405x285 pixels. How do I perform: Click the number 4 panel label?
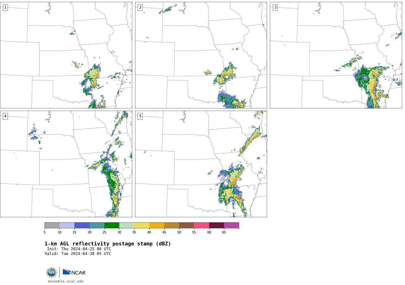[5, 116]
